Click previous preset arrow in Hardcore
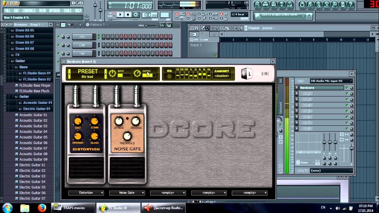Viewport: 379px width, 213px height. click(x=70, y=74)
